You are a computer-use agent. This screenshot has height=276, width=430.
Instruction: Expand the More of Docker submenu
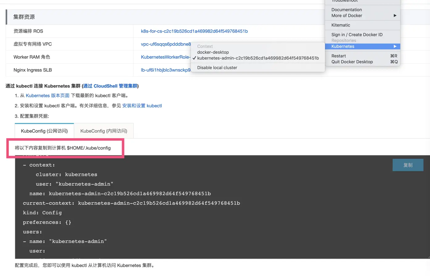pyautogui.click(x=363, y=15)
